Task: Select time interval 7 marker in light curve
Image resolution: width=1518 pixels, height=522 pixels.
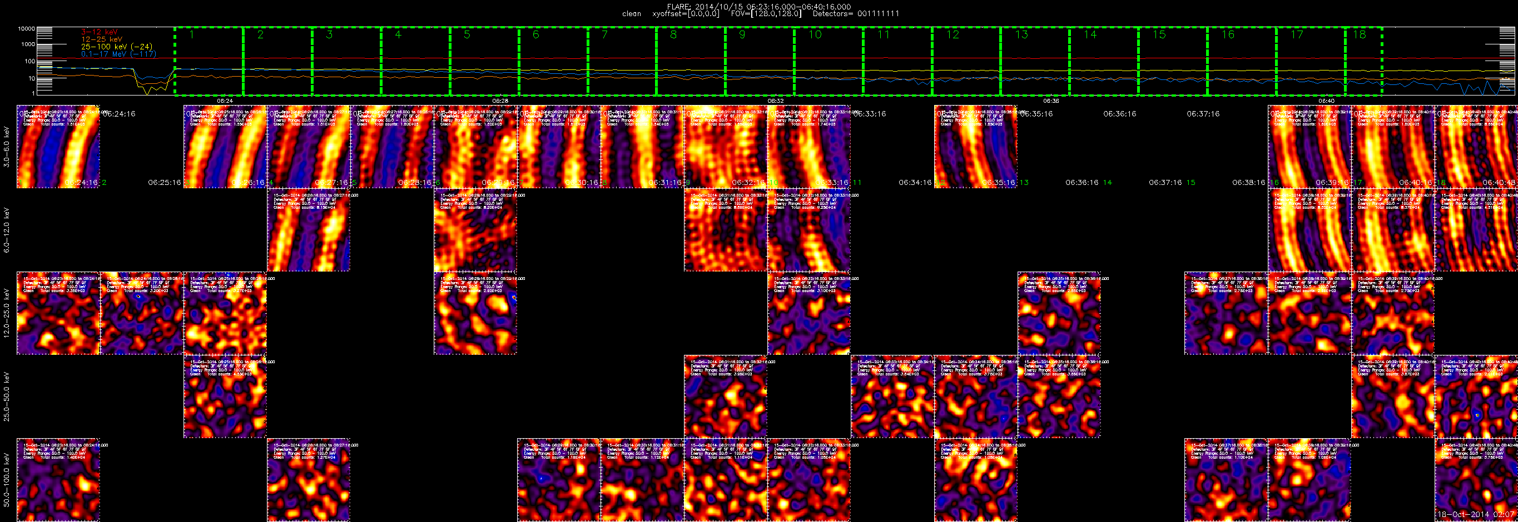Action: pyautogui.click(x=604, y=35)
